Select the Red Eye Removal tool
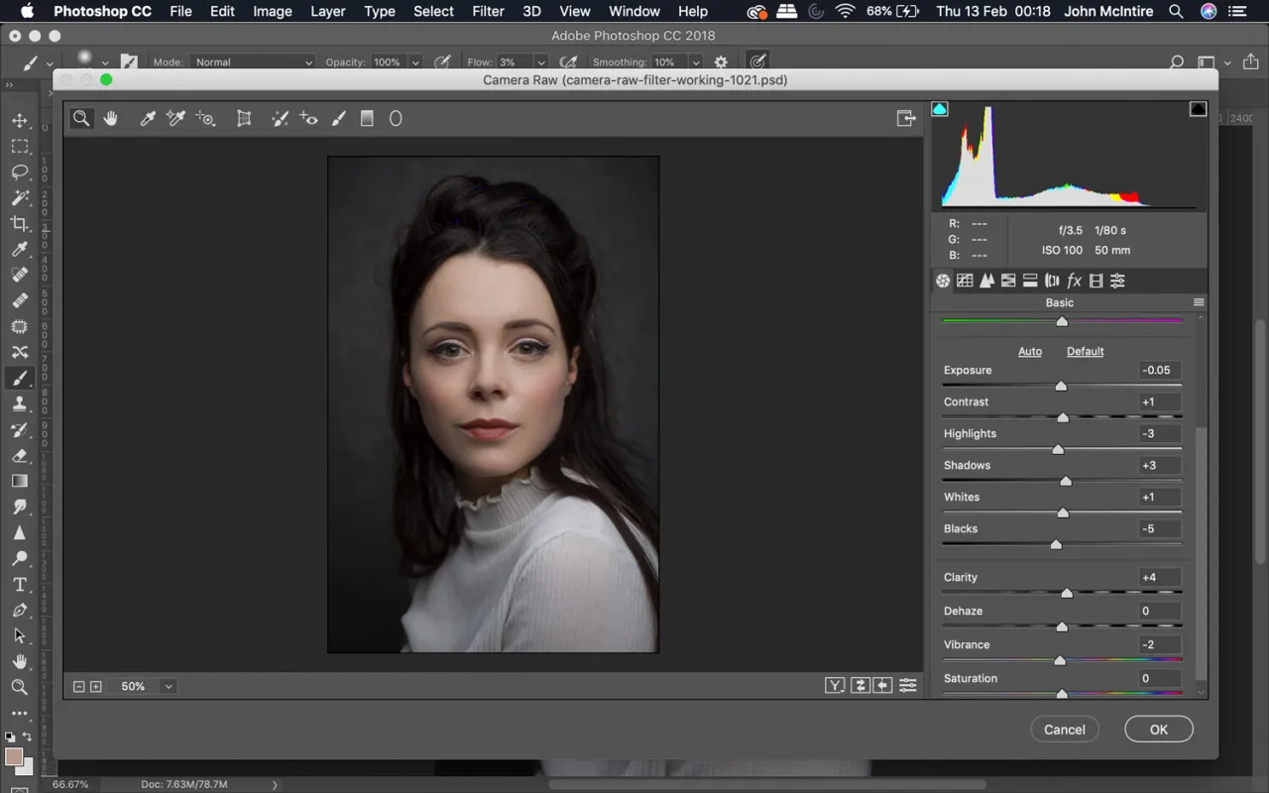1269x793 pixels. (308, 118)
